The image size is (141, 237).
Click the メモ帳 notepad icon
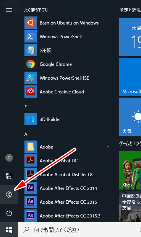pos(31,50)
